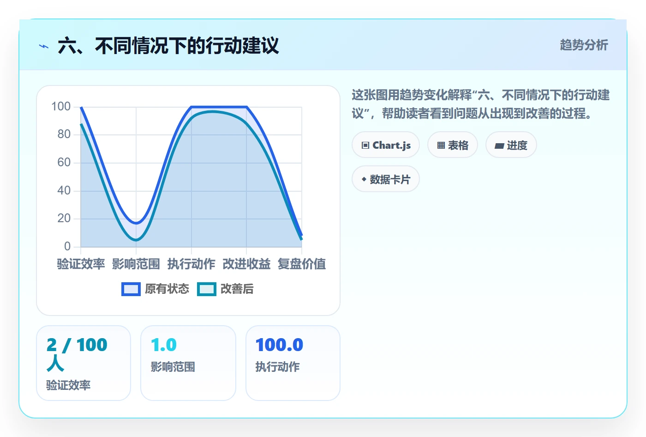The image size is (646, 437).
Task: Open the 2 / 100 人 验证效率 card
Action: [x=84, y=363]
